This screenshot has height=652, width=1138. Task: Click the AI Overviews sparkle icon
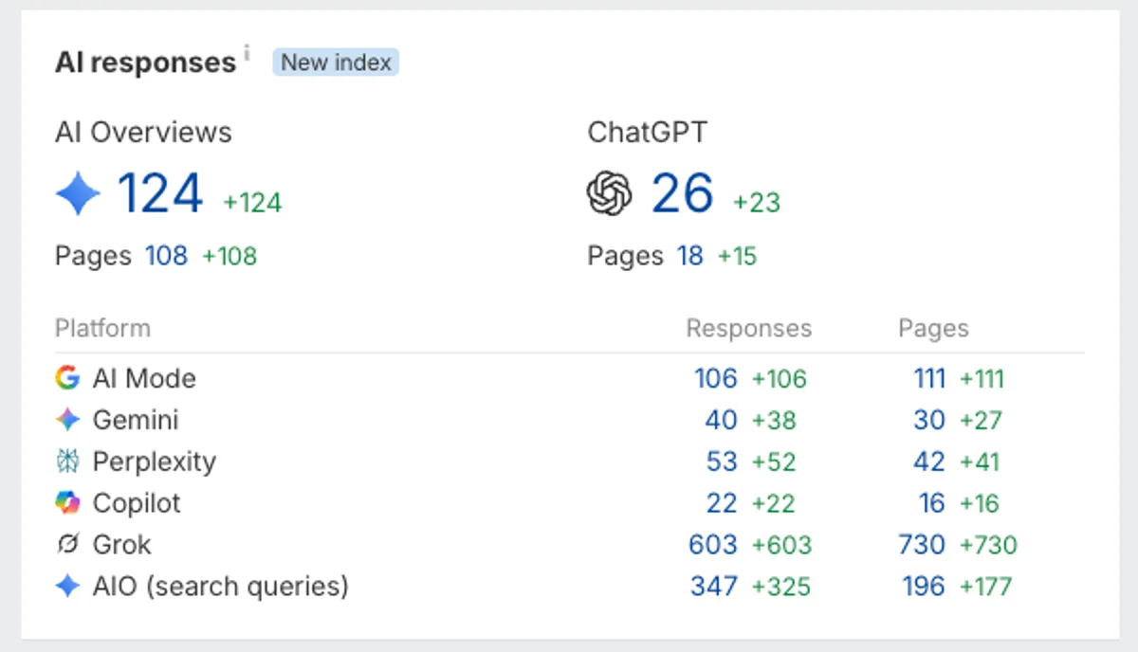click(x=78, y=194)
